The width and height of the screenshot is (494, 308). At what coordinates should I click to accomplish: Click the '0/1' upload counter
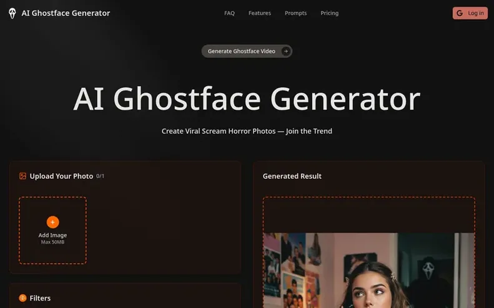tap(100, 176)
